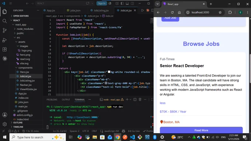Screen dimensions: 251x141
Task: Open Chrome from the taskbar
Action: [117, 137]
